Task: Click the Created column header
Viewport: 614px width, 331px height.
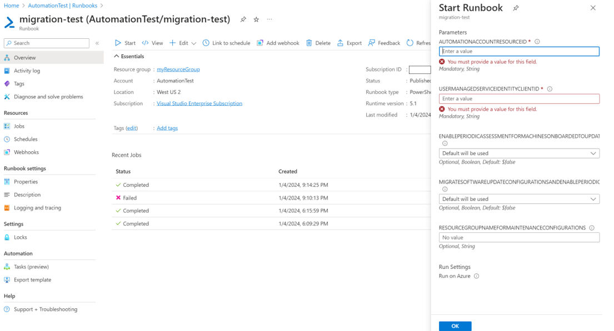Action: tap(288, 171)
